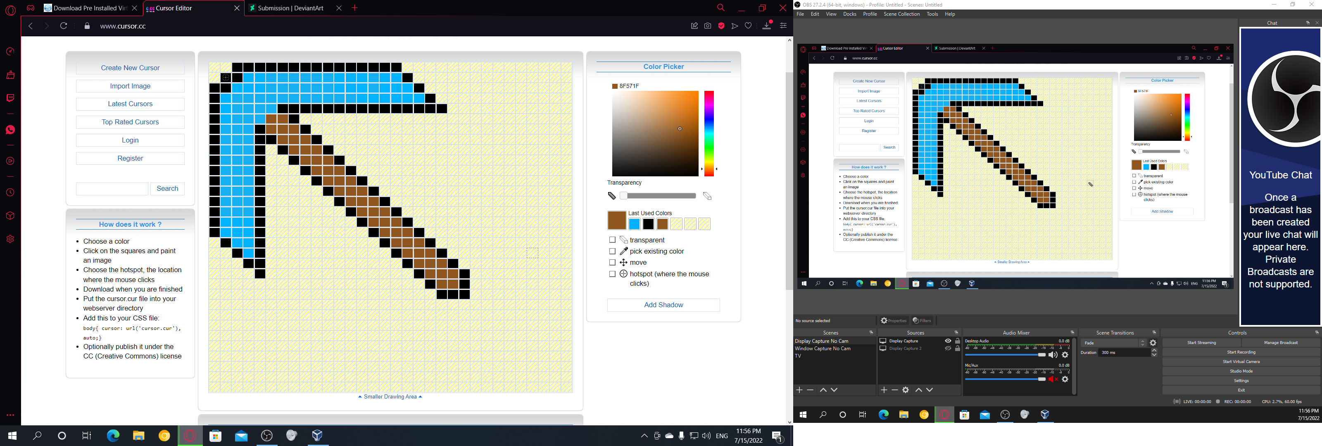The image size is (1322, 446).
Task: Check the pick existing color option
Action: (612, 251)
